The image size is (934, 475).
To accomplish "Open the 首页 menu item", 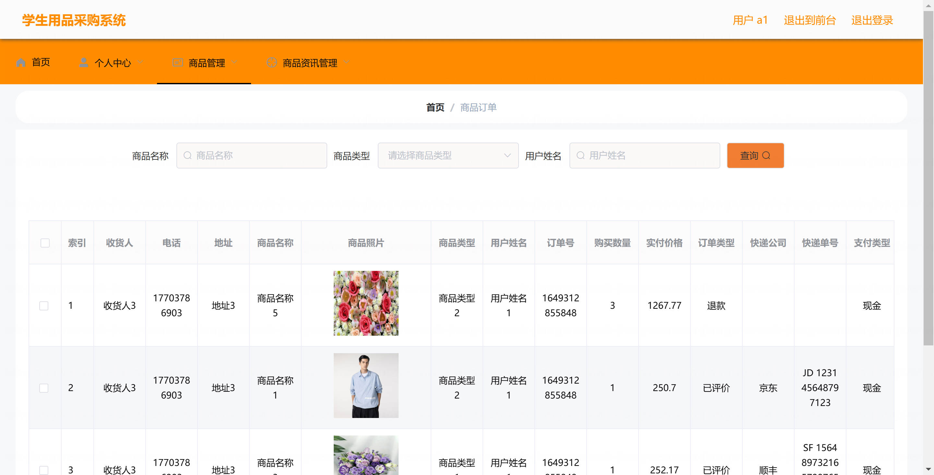I will coord(33,62).
